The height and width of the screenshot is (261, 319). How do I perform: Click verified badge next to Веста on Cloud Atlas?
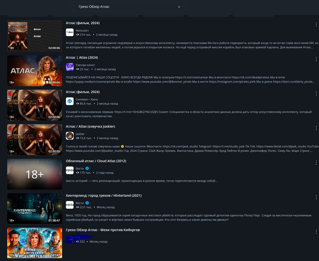coord(87,169)
